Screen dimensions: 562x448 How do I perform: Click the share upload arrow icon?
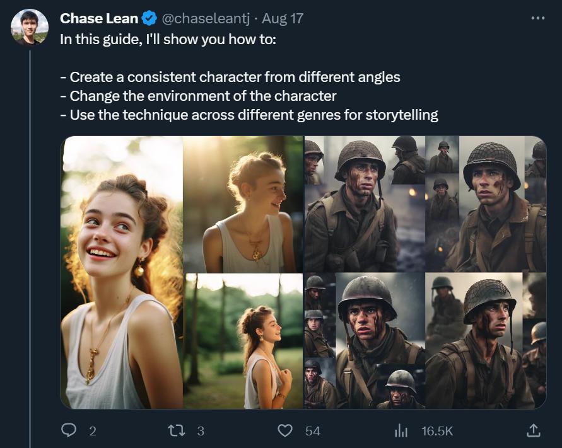coord(533,430)
